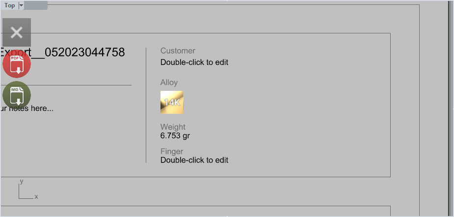Screen dimensions: 454x217
Task: Select the 6.753 gr weight value
Action: 175,136
